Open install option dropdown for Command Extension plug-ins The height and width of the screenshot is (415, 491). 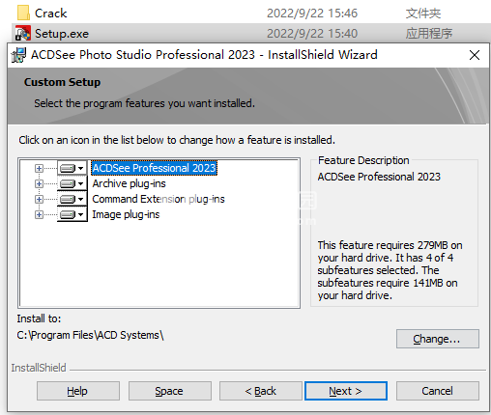click(72, 199)
